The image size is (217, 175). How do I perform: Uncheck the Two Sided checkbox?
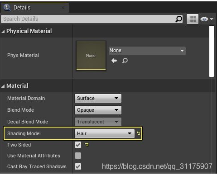[78, 145]
